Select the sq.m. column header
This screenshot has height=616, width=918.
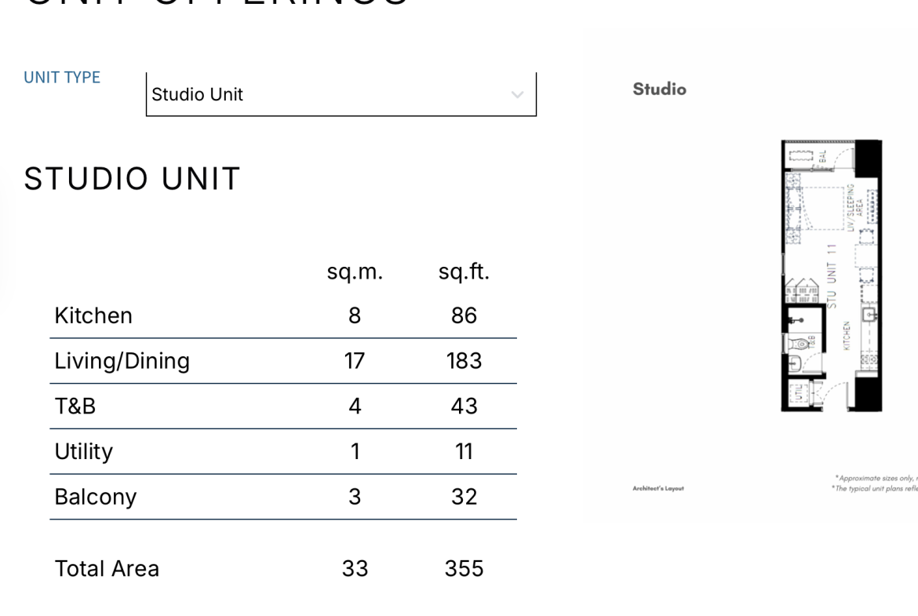coord(355,272)
